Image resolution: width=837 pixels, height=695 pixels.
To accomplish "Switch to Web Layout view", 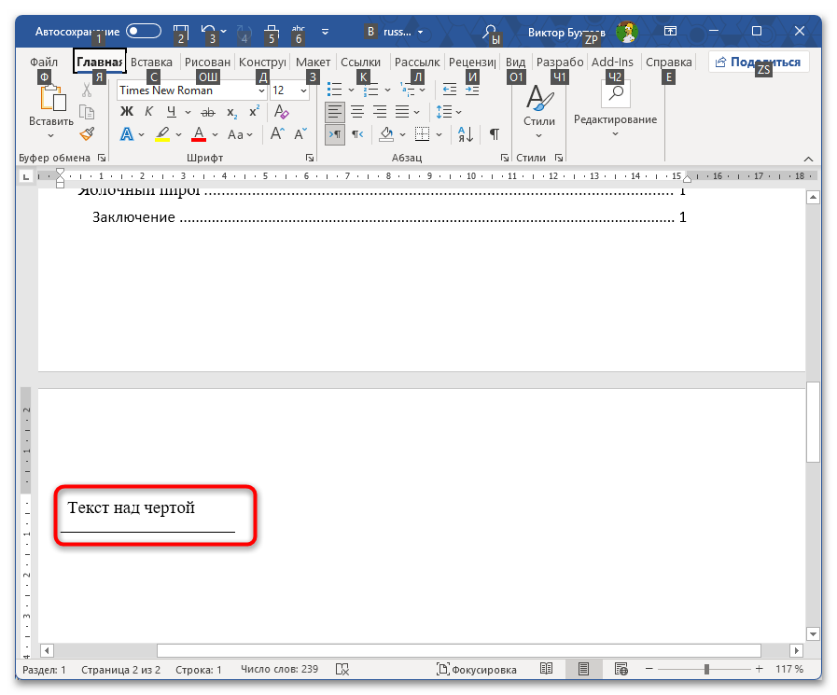I will point(621,669).
